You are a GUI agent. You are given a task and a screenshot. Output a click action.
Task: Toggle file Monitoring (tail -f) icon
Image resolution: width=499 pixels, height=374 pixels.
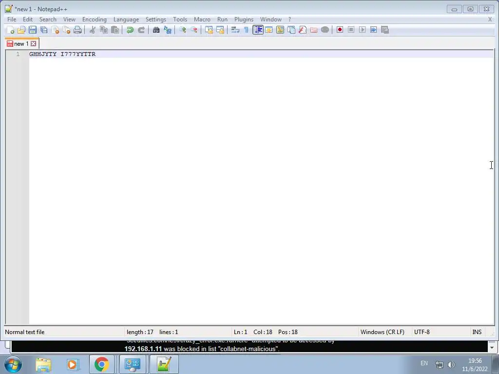325,30
